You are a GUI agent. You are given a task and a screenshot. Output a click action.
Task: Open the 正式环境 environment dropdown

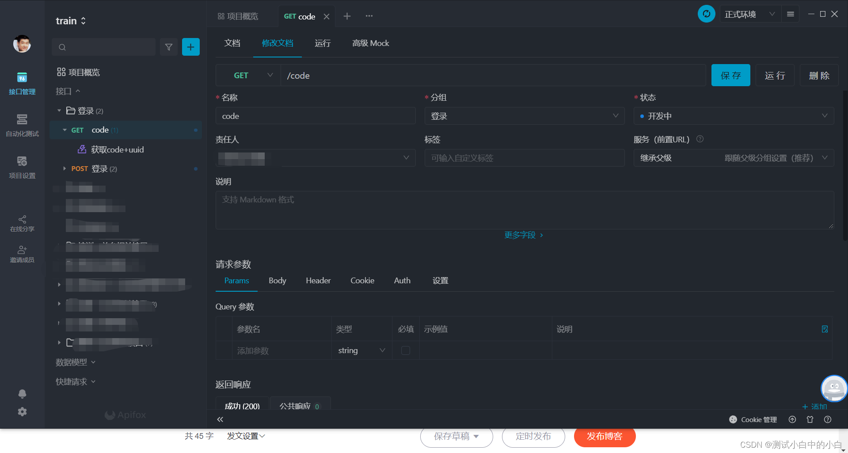pos(749,14)
